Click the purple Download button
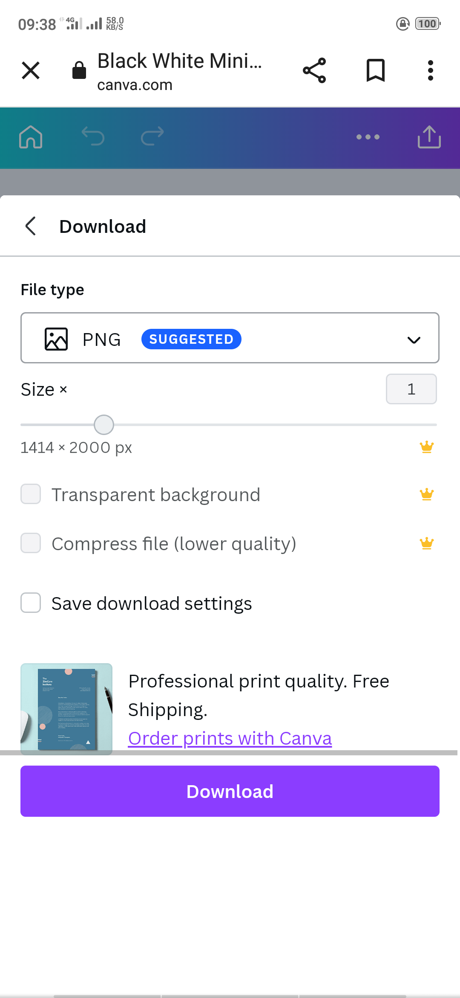 (230, 791)
